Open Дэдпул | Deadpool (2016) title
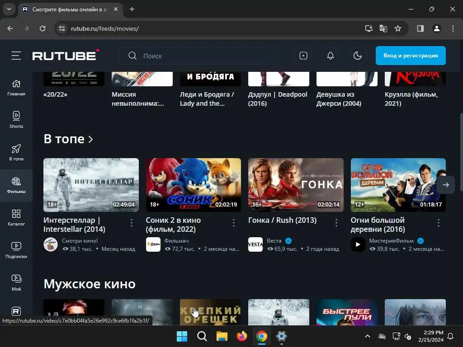The image size is (463, 347). (x=278, y=99)
